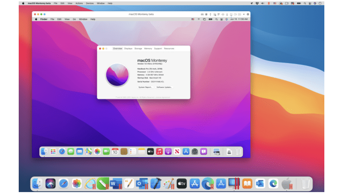The height and width of the screenshot is (193, 344).
Task: Open Notes in the virtual machine's dock
Action: tap(141, 151)
